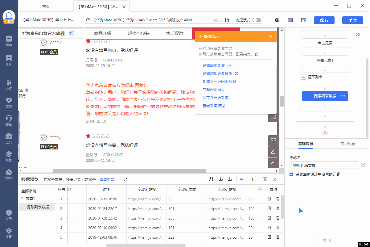Click the 步骤名 input field

(x=324, y=165)
